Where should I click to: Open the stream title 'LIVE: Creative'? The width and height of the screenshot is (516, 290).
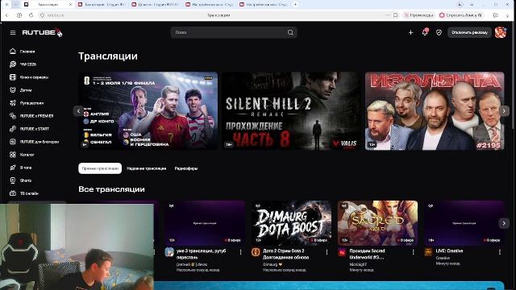pos(449,251)
